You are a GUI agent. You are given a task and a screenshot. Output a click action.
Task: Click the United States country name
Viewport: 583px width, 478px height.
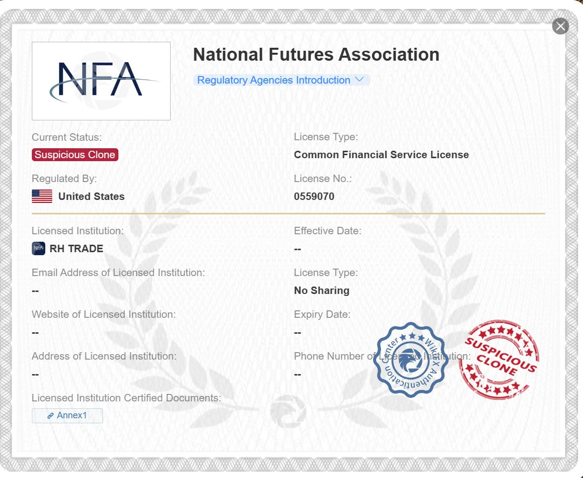[x=92, y=196]
